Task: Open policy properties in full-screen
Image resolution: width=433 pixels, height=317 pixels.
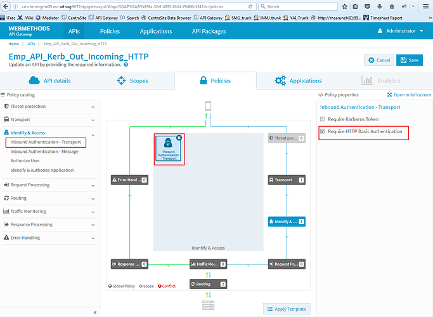Action: 409,94
